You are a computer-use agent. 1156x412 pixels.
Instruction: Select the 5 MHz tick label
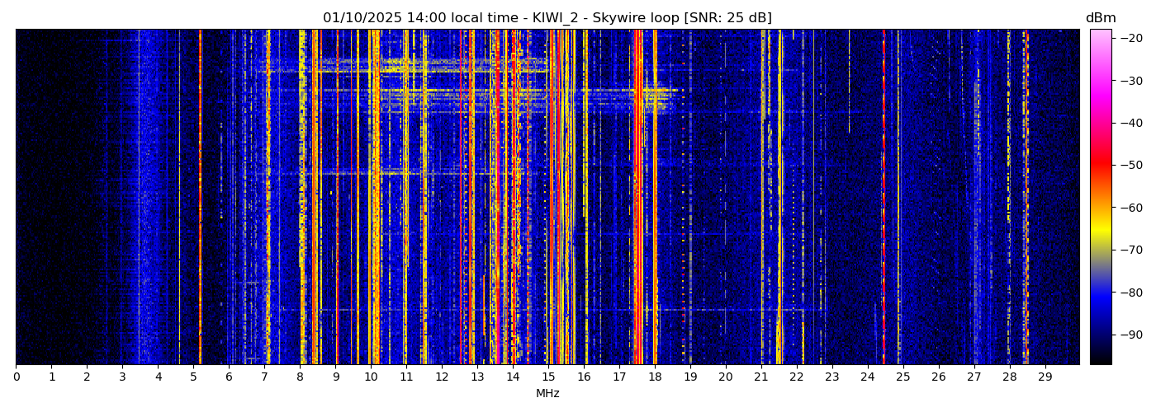coord(193,377)
